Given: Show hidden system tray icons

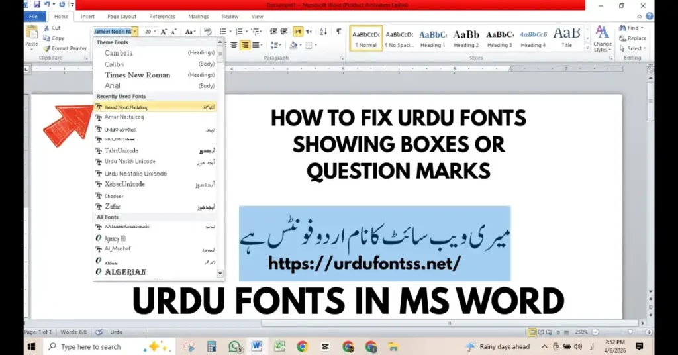Looking at the screenshot, I should click(x=544, y=347).
